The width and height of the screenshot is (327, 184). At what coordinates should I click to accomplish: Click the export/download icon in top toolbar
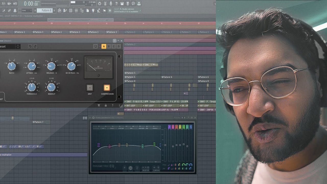139,4
